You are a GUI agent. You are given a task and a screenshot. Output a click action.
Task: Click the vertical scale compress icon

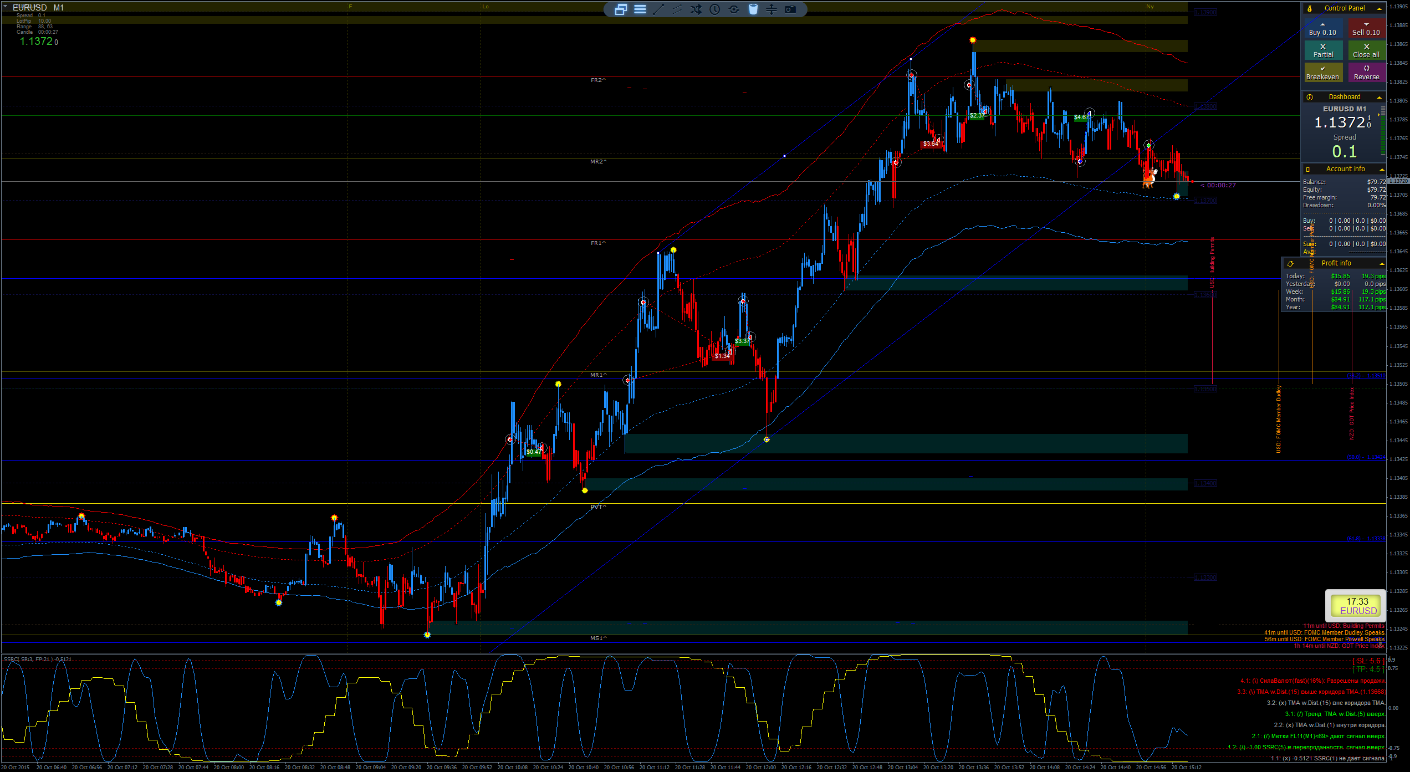(772, 9)
